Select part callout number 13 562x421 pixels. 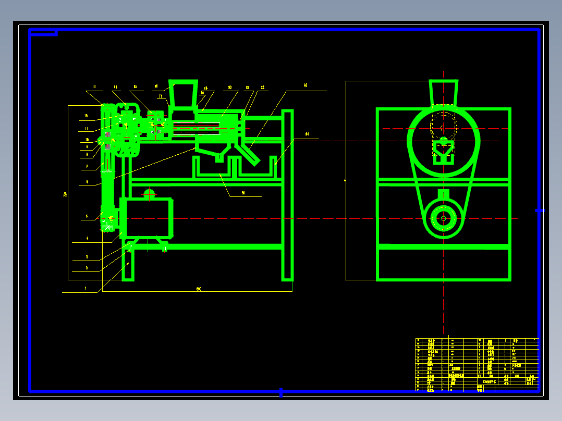point(94,86)
